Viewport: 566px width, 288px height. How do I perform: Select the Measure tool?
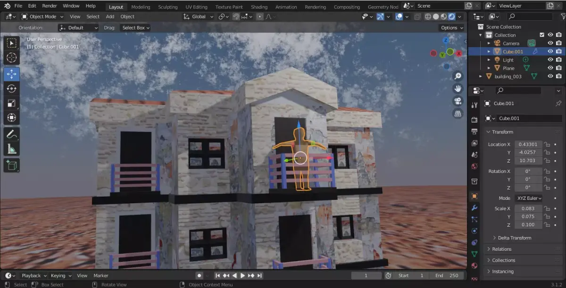coord(12,149)
